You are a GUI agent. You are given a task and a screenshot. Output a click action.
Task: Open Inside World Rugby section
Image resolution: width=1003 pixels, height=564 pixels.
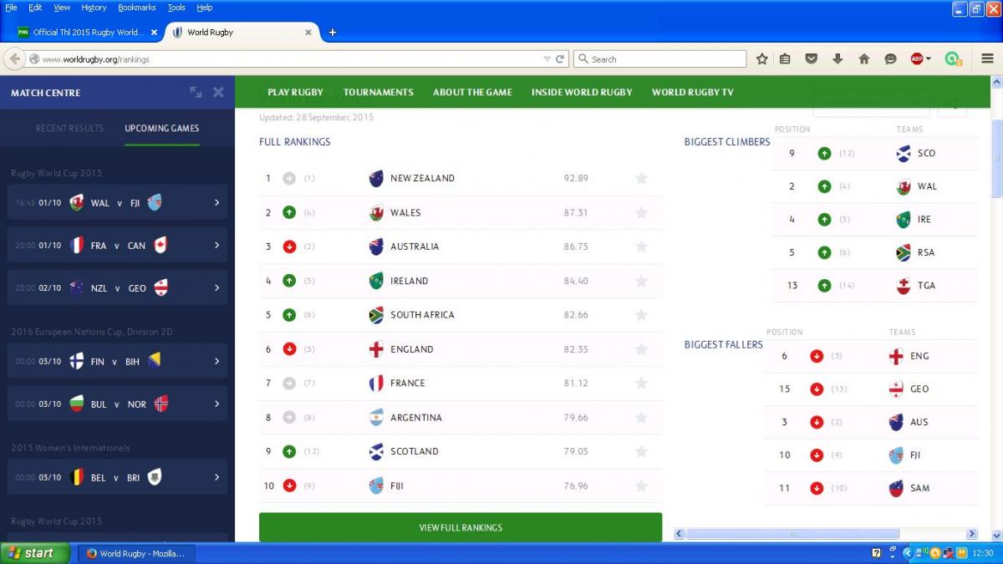pyautogui.click(x=582, y=93)
